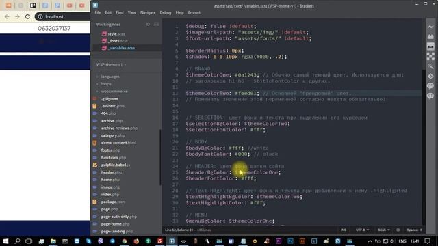The width and height of the screenshot is (438, 246).
Task: Open header.php in file tree
Action: pyautogui.click(x=112, y=172)
